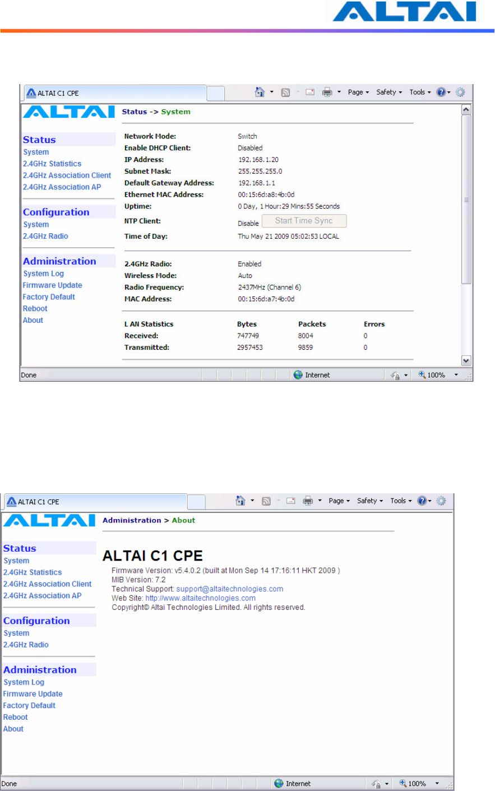Open http://www.altaitechnologies.com website link

201,598
